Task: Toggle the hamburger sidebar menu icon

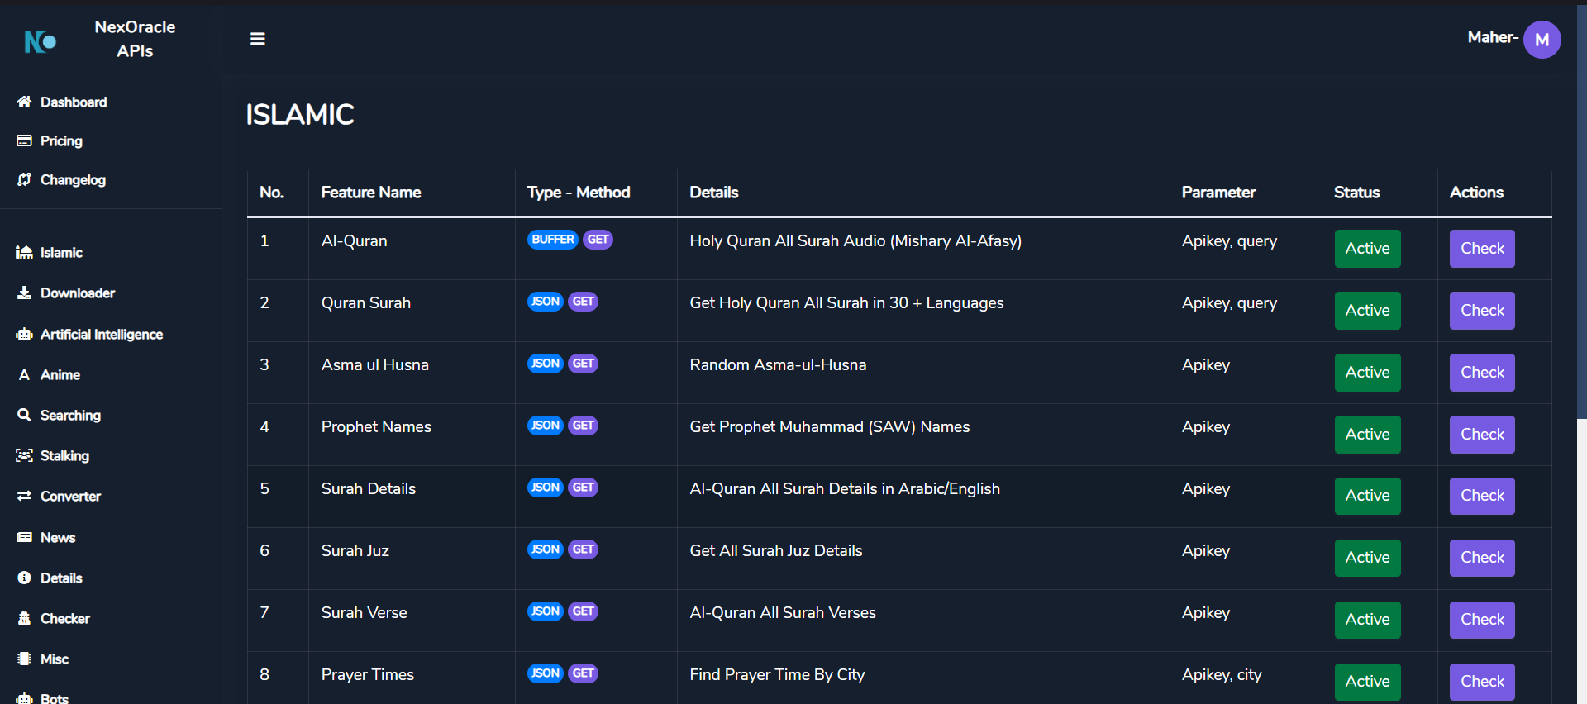Action: click(258, 39)
